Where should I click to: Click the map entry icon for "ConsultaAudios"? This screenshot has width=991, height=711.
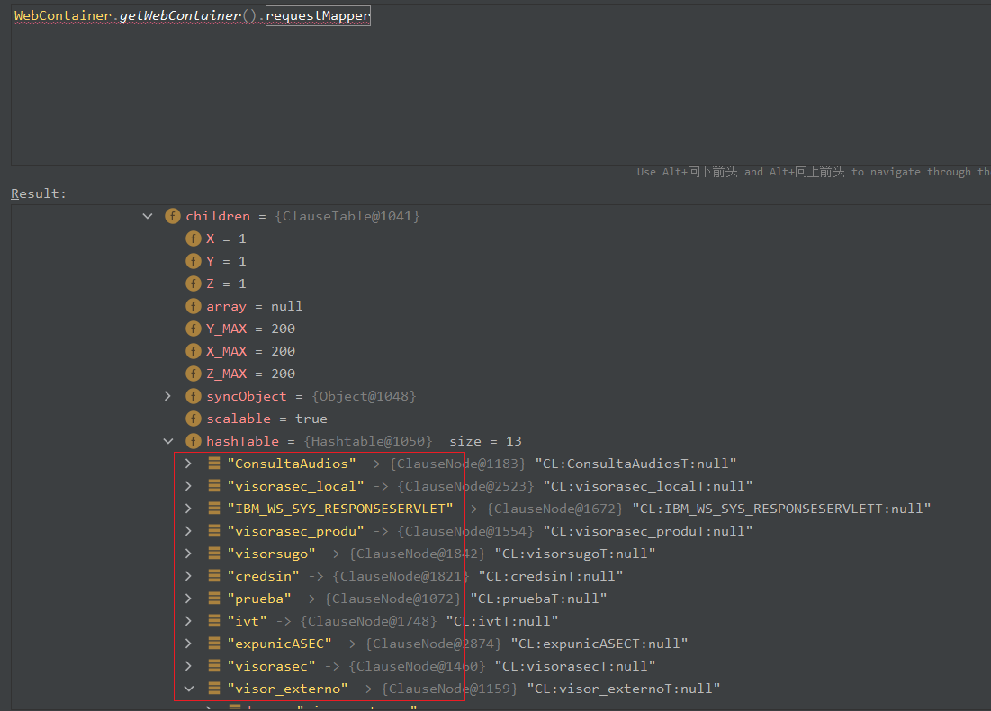[214, 463]
